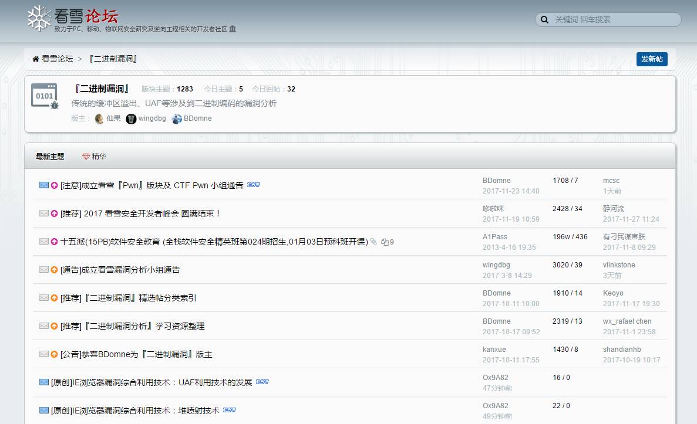Open the 『二进制漏洞』 breadcrumb link
This screenshot has width=697, height=424.
point(113,59)
